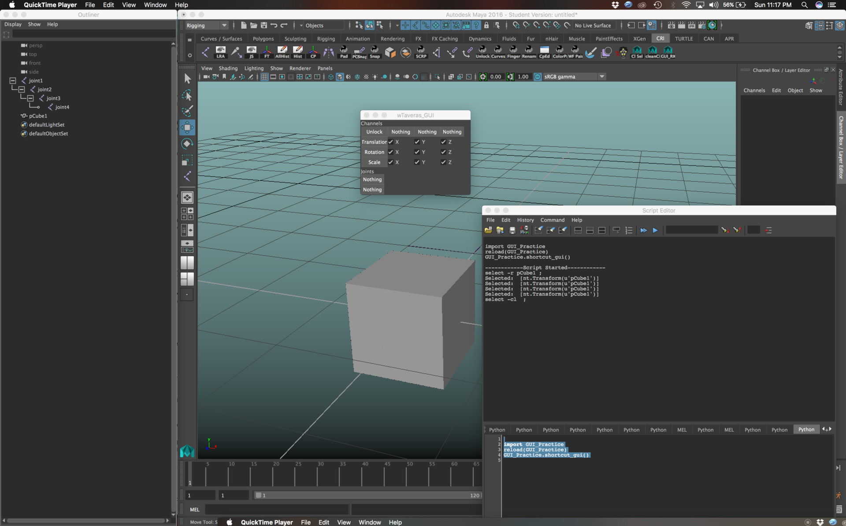Switch to the Animation shelf tab
The image size is (846, 526).
coord(357,39)
